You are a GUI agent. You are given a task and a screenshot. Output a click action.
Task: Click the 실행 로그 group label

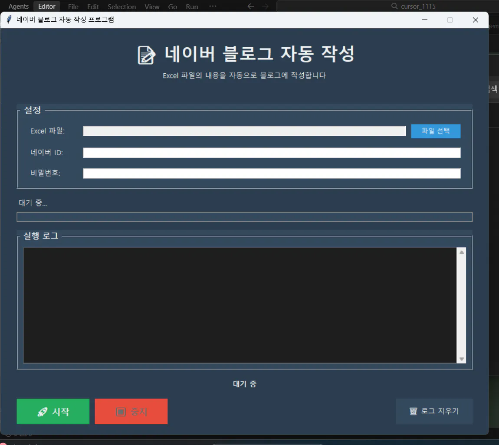pyautogui.click(x=41, y=236)
